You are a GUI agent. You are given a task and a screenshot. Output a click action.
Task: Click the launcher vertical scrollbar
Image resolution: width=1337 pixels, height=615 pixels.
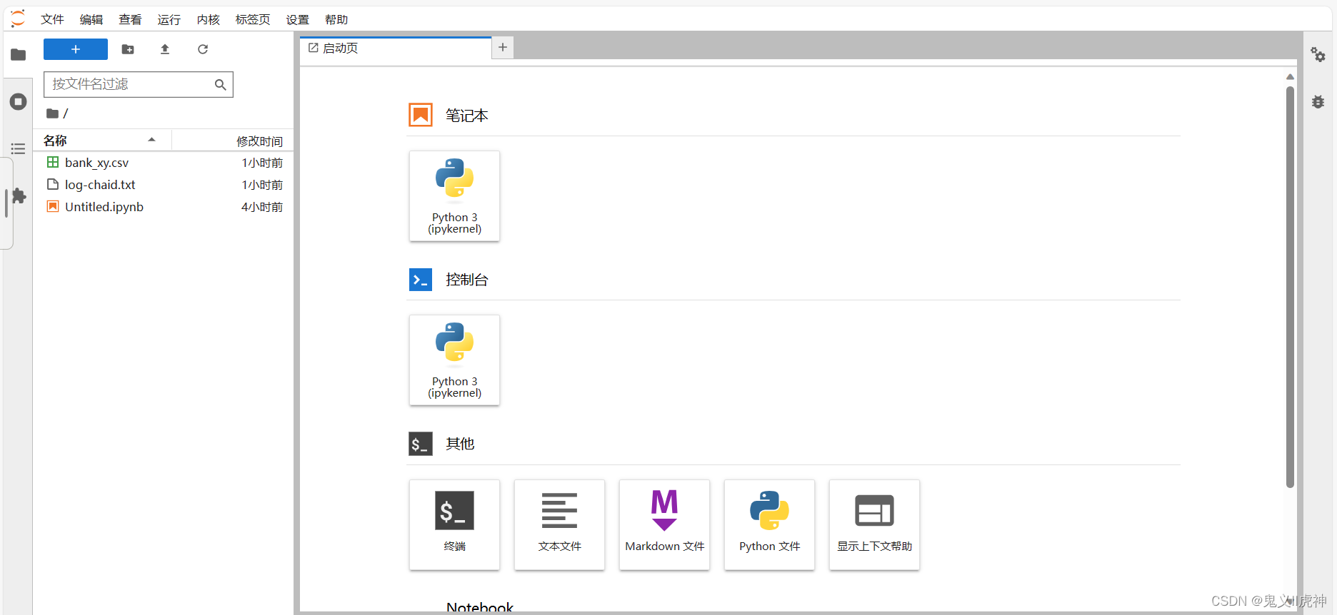(x=1290, y=287)
